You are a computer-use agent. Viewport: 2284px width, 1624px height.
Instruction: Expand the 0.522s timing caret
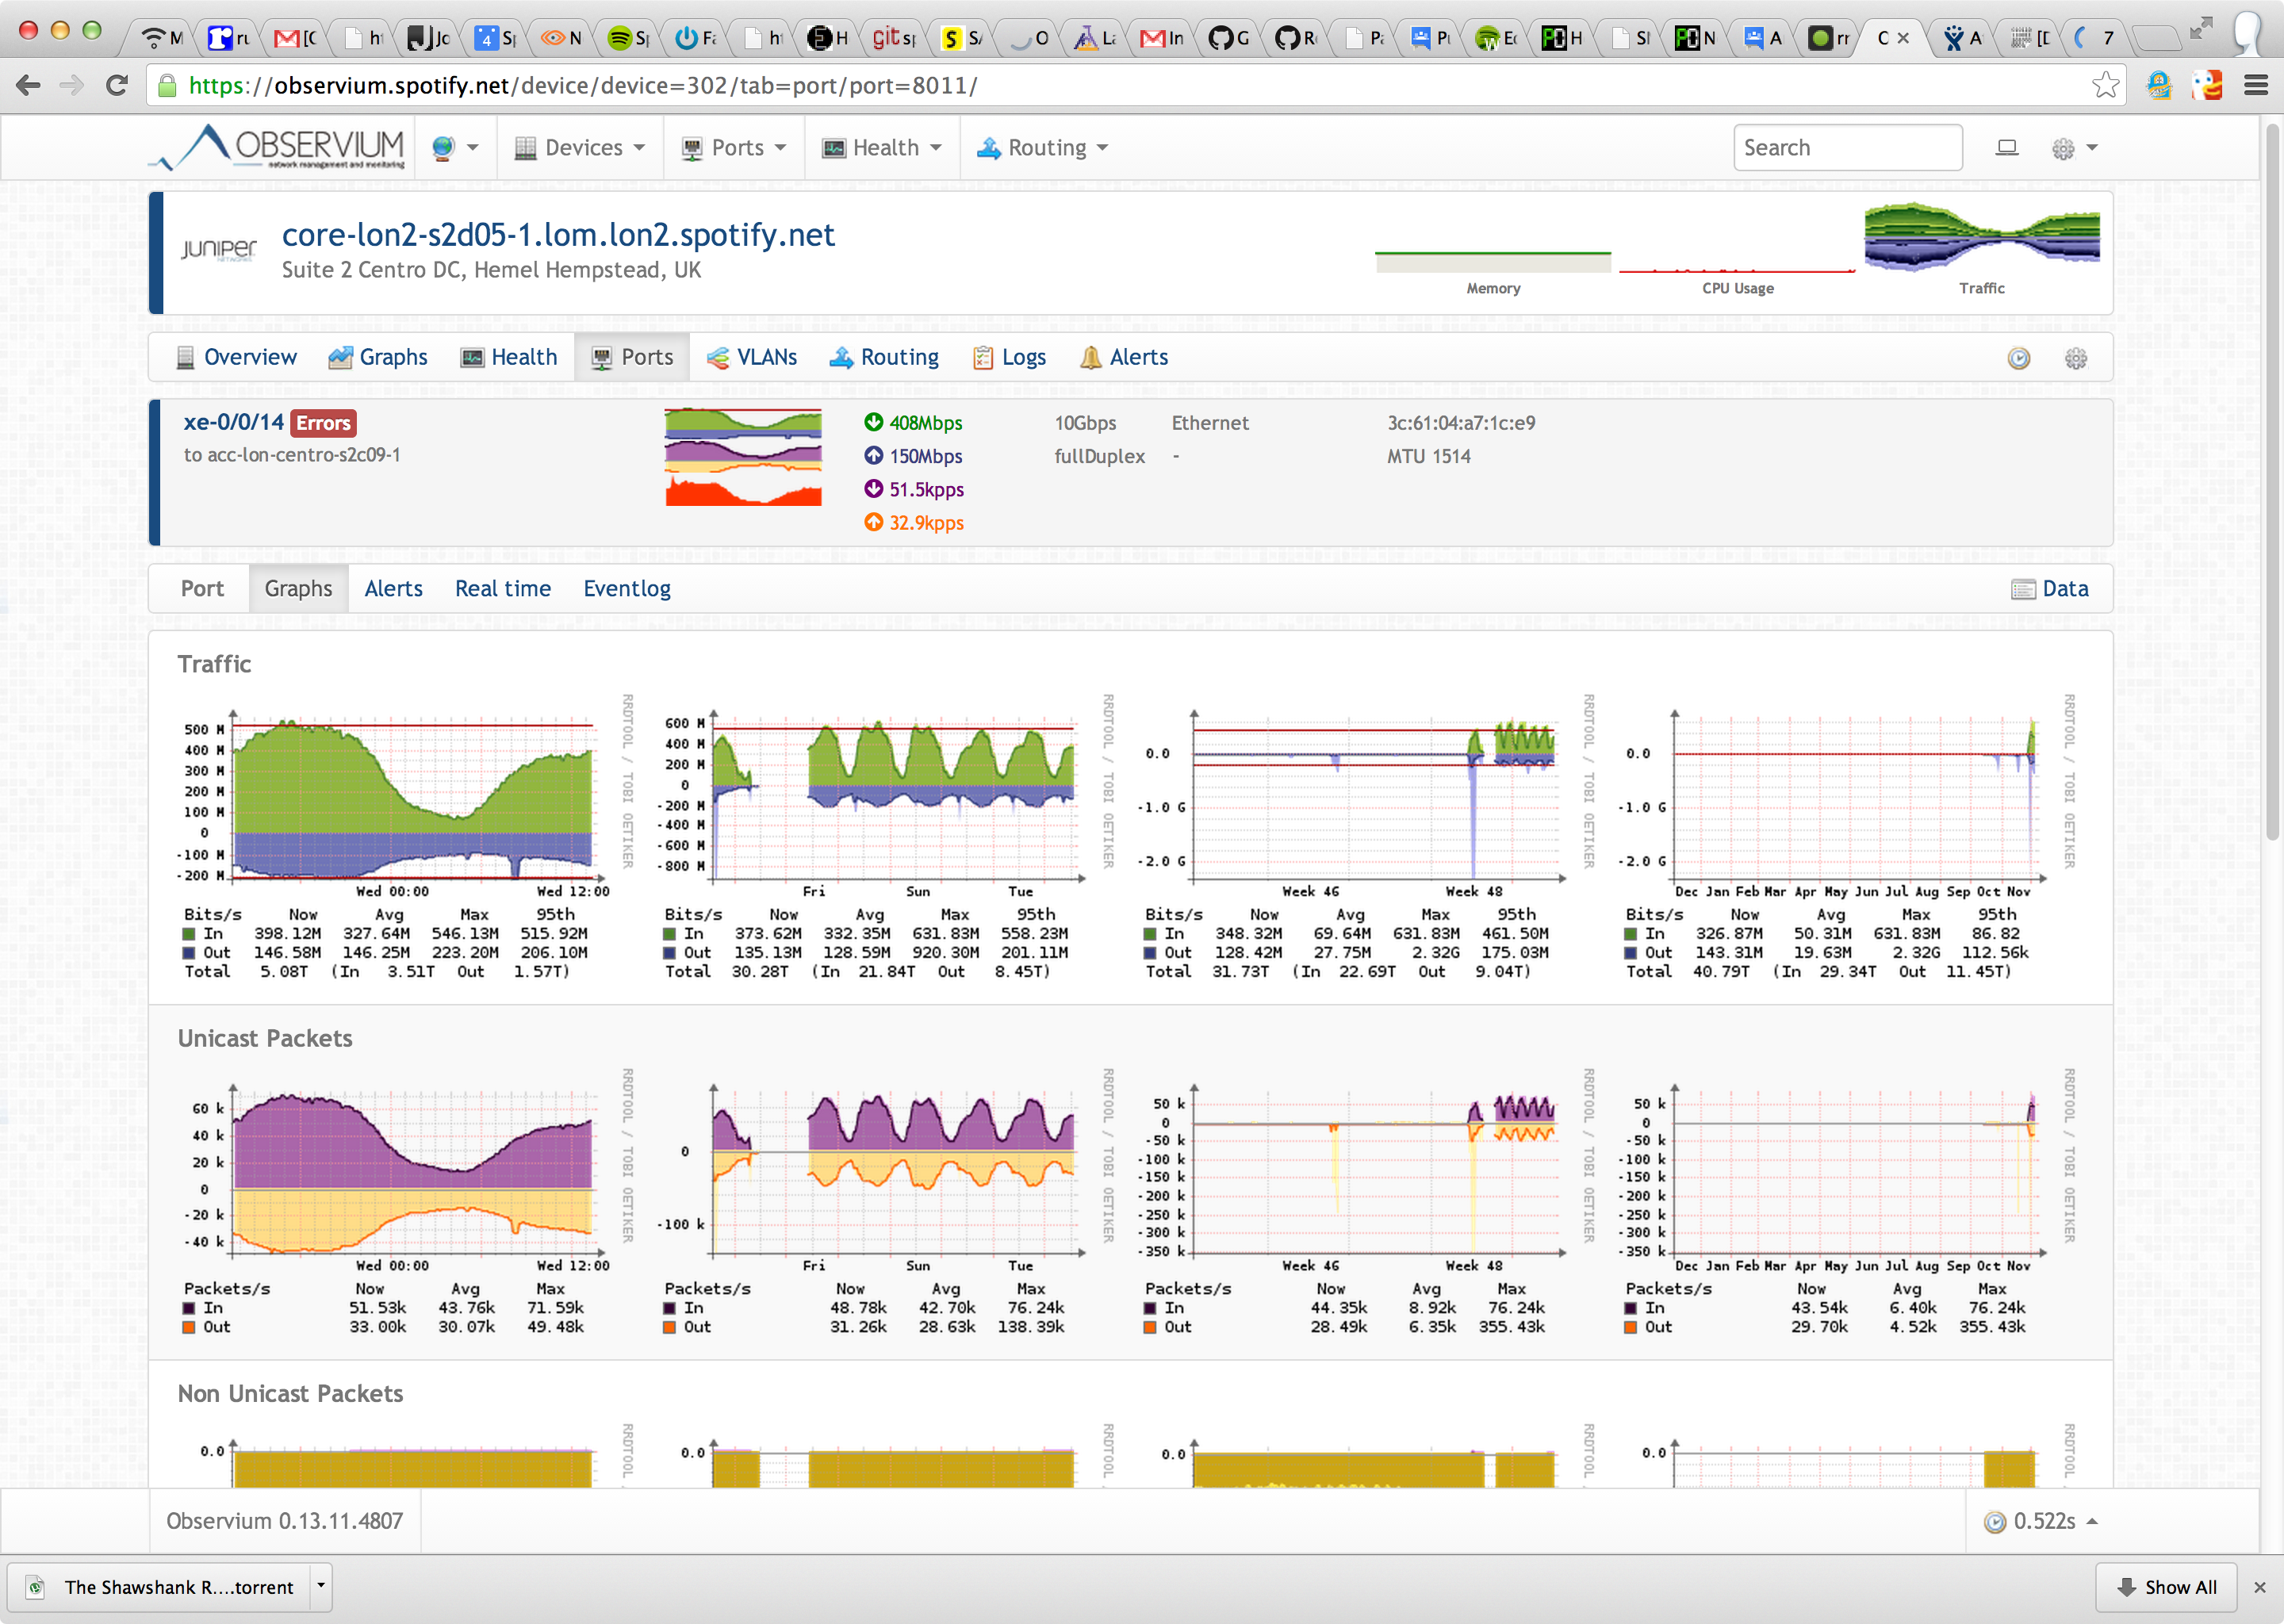(x=2091, y=1521)
